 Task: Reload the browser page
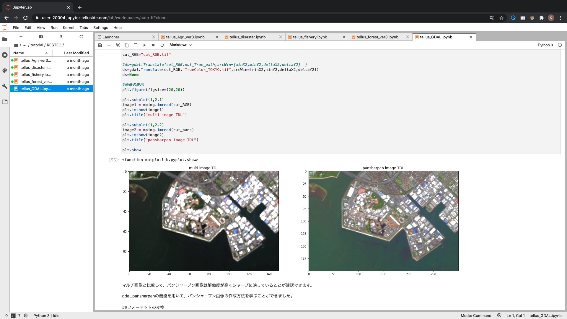(25, 18)
